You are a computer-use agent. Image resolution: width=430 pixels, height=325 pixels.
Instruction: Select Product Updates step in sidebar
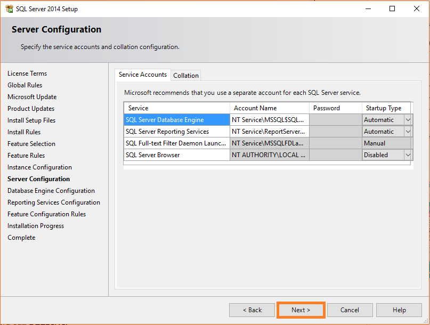[31, 109]
